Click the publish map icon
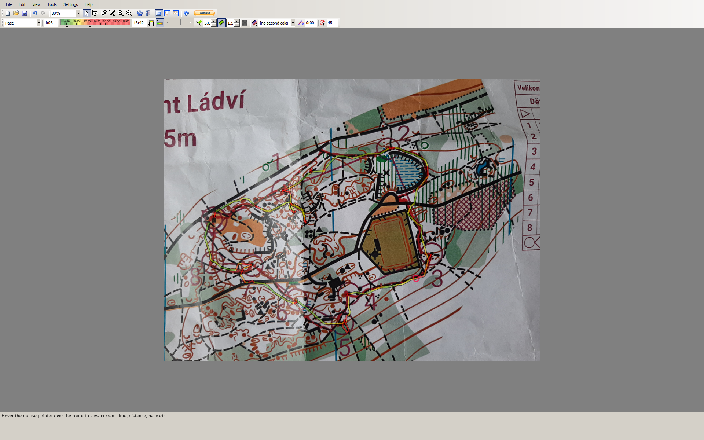This screenshot has height=440, width=704. click(x=148, y=13)
